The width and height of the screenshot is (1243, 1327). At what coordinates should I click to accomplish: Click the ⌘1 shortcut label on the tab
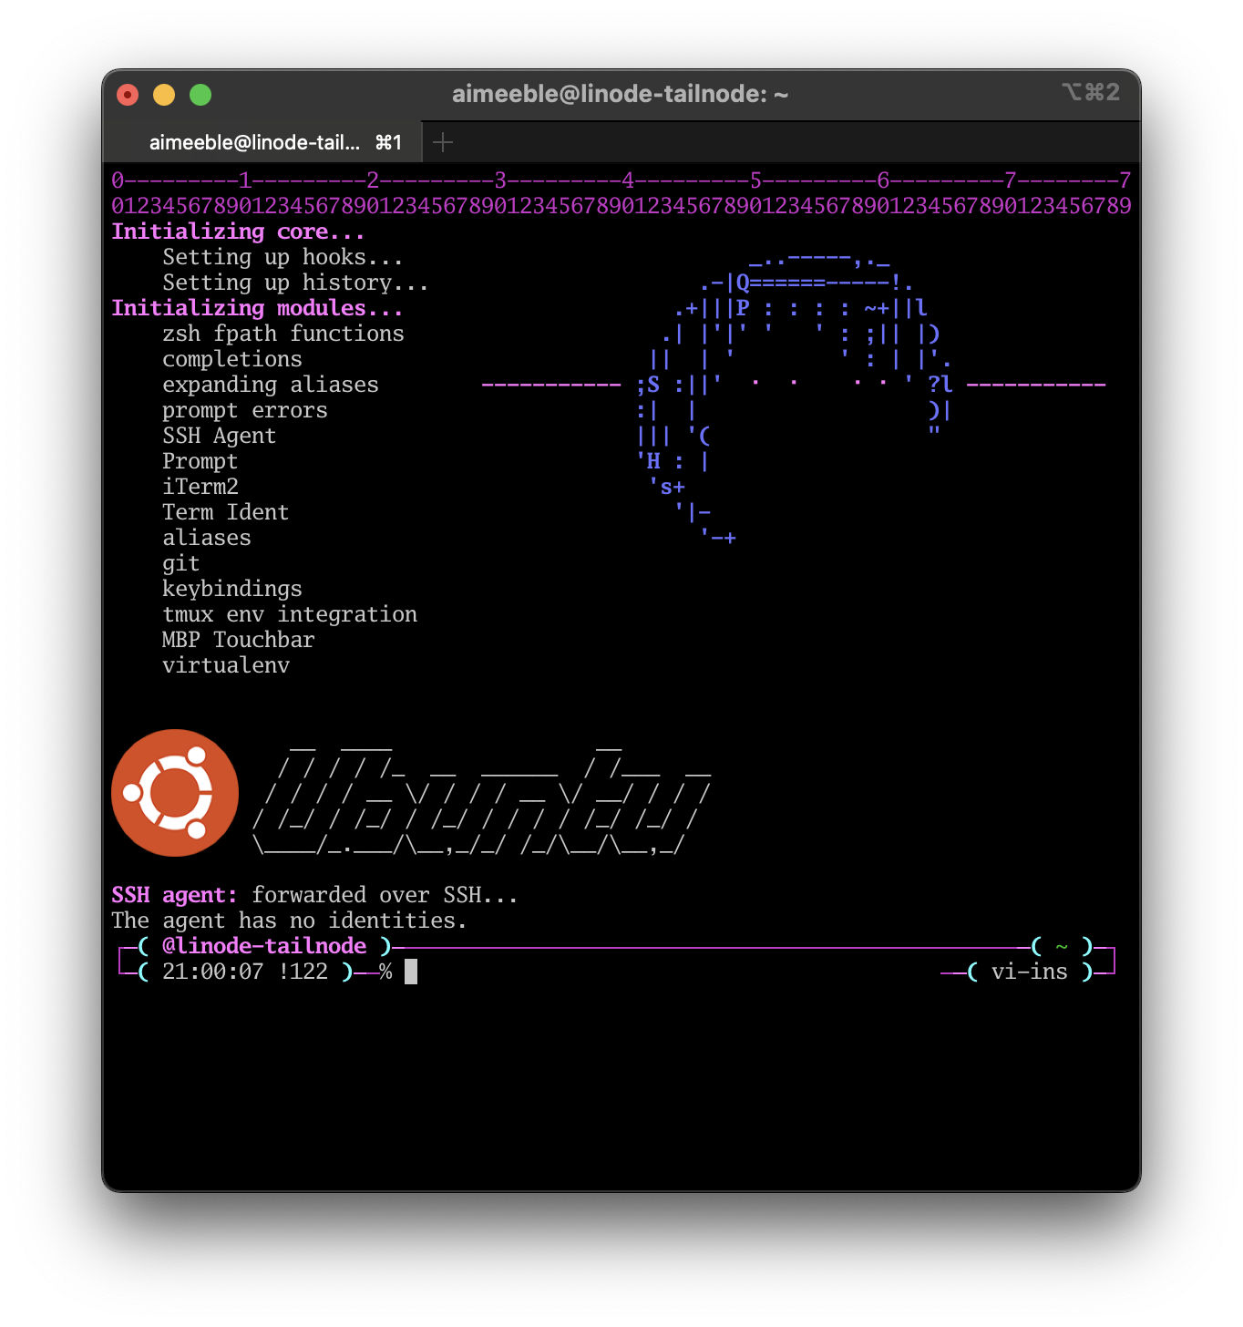click(x=388, y=142)
